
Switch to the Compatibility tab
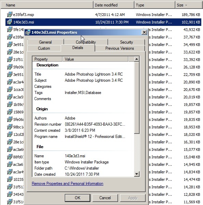coord(86,42)
